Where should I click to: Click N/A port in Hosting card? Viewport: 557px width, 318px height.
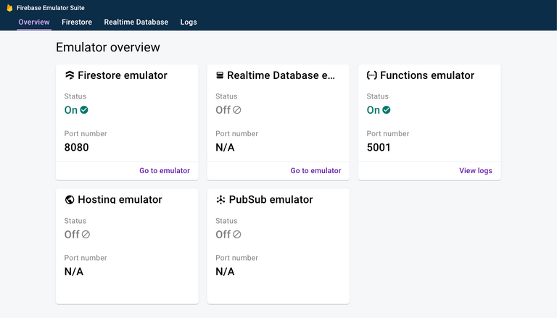click(74, 272)
